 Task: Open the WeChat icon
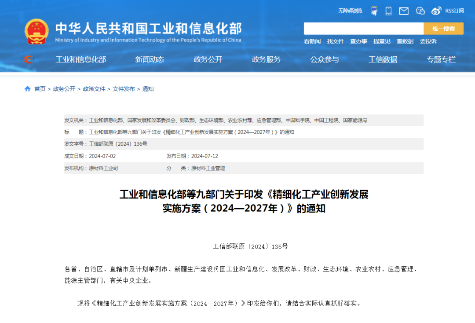coord(420,11)
